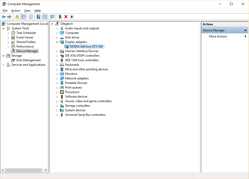This screenshot has width=249, height=179.
Task: Select the Print queues label
Action: pyautogui.click(x=73, y=87)
